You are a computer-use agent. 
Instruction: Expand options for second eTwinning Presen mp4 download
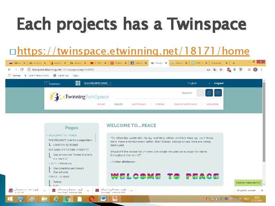coord(88,191)
